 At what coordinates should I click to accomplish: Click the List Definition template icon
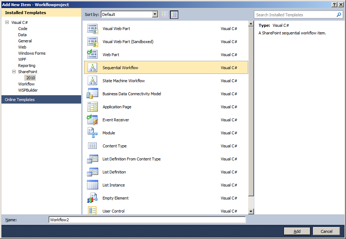pos(92,172)
